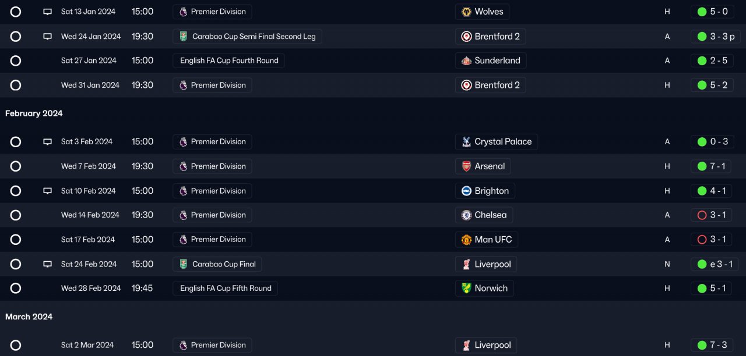This screenshot has width=746, height=356.
Task: Click the TV broadcast icon for Sat 10 Feb
Action: (48, 191)
